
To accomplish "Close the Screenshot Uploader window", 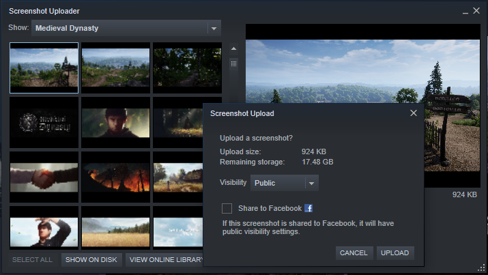I will (x=476, y=11).
